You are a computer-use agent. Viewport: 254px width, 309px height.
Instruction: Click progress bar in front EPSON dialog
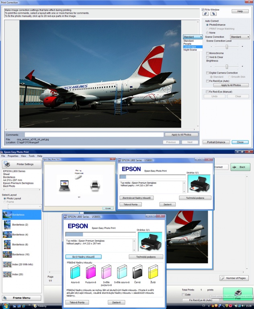pos(100,234)
